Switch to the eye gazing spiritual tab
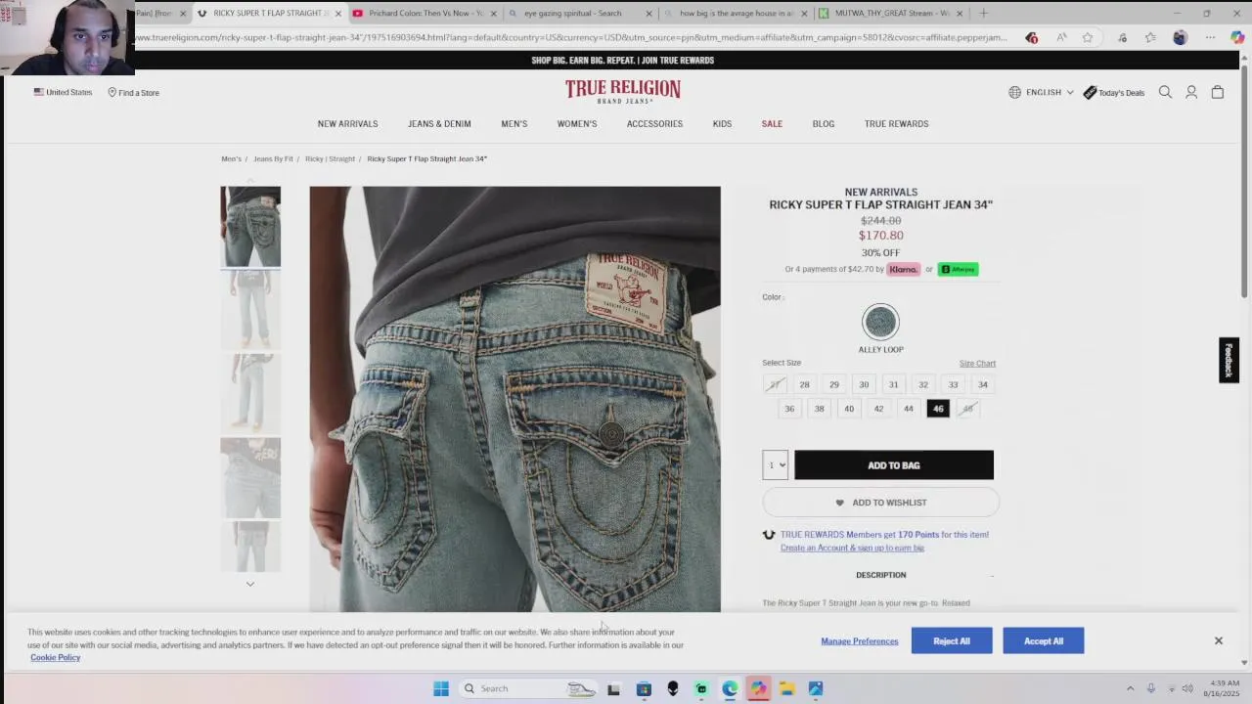This screenshot has width=1252, height=704. (x=581, y=13)
